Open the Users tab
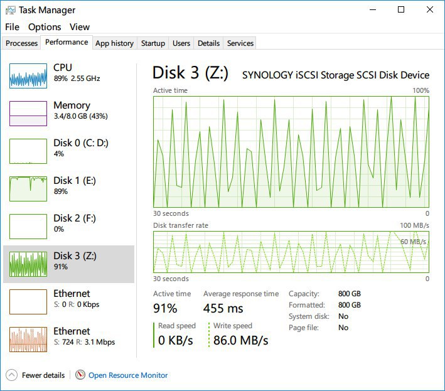This screenshot has height=391, width=445. pyautogui.click(x=181, y=43)
